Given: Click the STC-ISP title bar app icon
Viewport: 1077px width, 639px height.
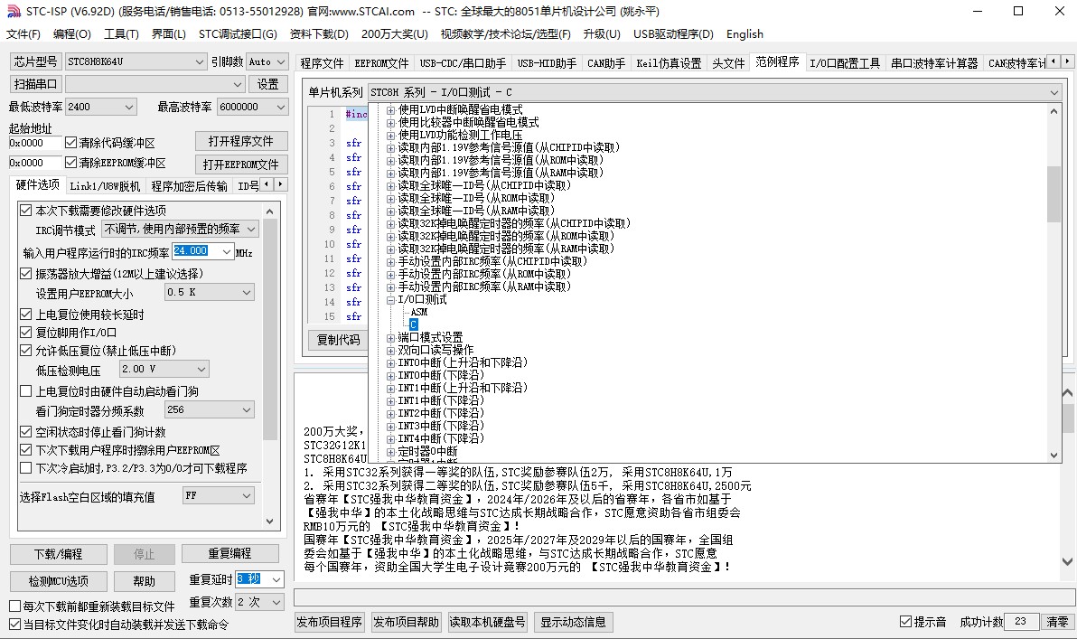Looking at the screenshot, I should click(13, 11).
